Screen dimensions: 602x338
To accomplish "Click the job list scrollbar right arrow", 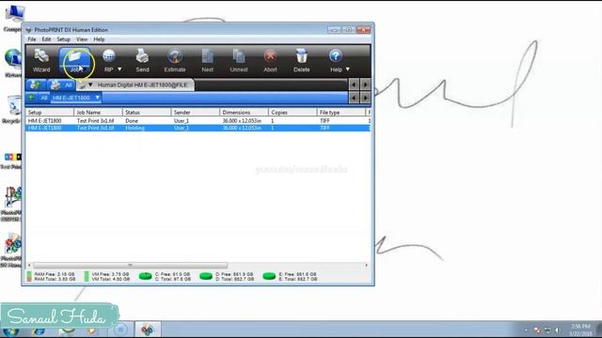I will click(366, 265).
